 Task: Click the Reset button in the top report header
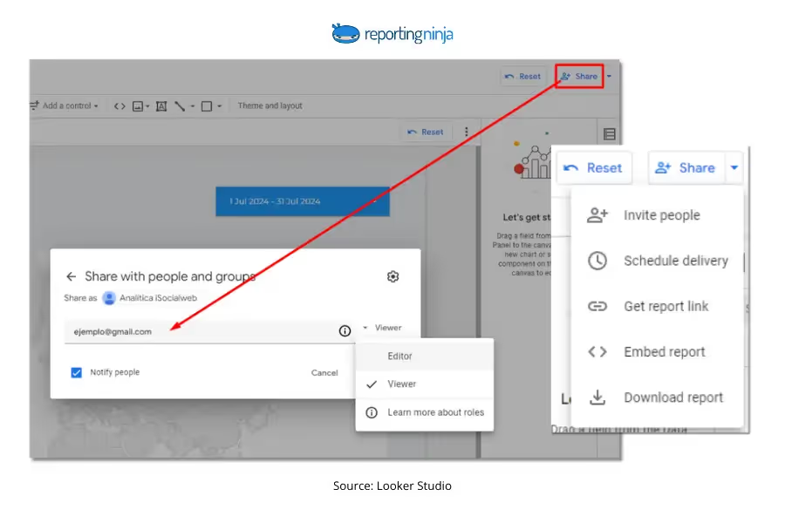pyautogui.click(x=522, y=76)
